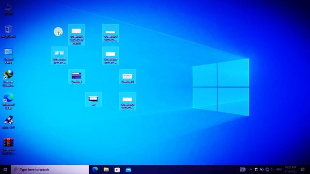The width and height of the screenshot is (310, 174).
Task: Select the screenshot file with three-line name
Action: click(x=77, y=34)
